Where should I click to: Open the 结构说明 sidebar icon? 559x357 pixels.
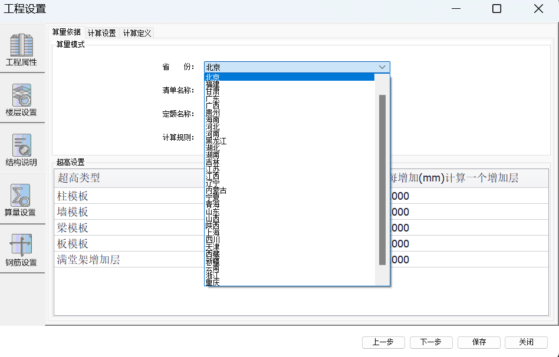click(x=22, y=150)
